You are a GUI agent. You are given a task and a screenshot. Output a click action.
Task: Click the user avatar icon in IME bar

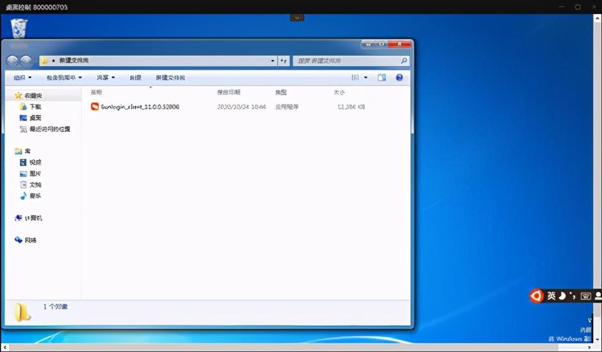point(598,296)
